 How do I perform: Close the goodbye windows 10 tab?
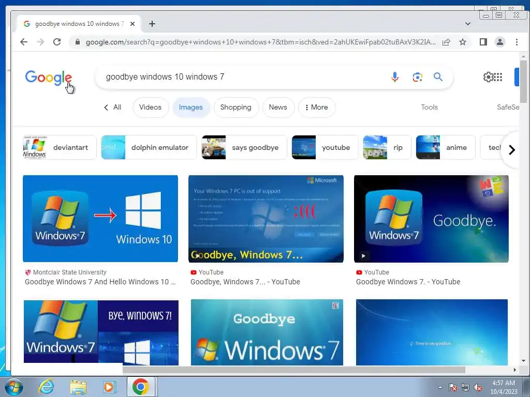(x=132, y=24)
